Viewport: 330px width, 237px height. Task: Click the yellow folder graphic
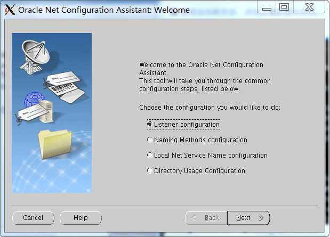55,144
